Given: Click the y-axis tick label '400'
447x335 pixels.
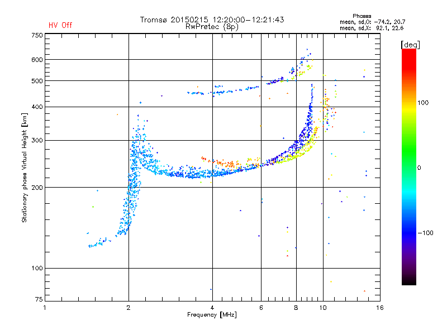Looking at the screenshot, I should click(x=37, y=107).
